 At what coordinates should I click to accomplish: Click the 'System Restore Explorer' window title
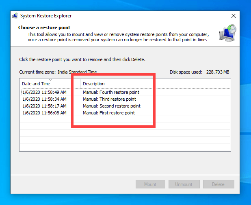tap(46, 16)
